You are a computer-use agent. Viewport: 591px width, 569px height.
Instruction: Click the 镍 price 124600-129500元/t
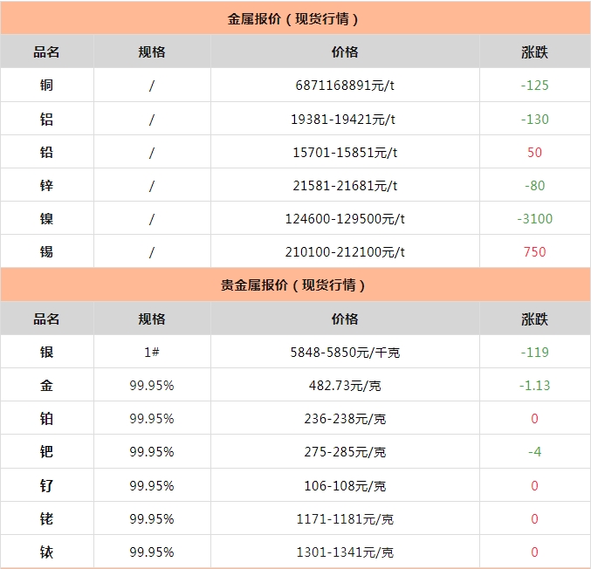pos(345,218)
